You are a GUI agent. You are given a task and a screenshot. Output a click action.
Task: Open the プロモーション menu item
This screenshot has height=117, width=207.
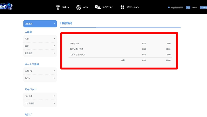tap(133, 7)
